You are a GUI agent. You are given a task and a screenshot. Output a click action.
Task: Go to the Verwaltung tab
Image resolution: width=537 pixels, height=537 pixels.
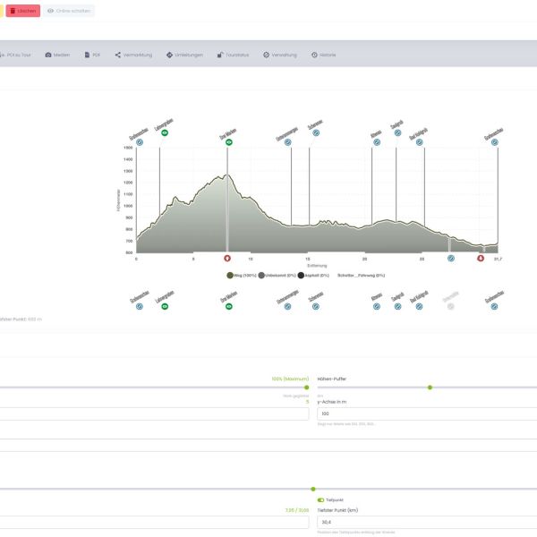[x=279, y=55]
